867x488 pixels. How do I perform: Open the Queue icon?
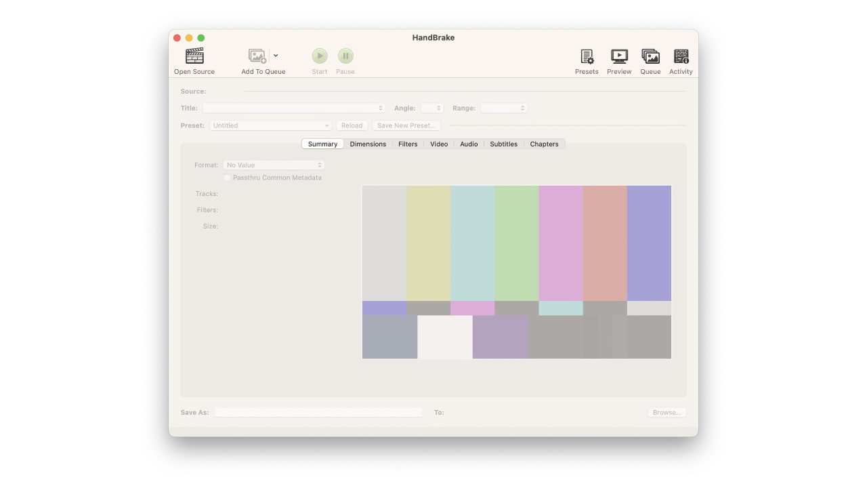pyautogui.click(x=650, y=56)
